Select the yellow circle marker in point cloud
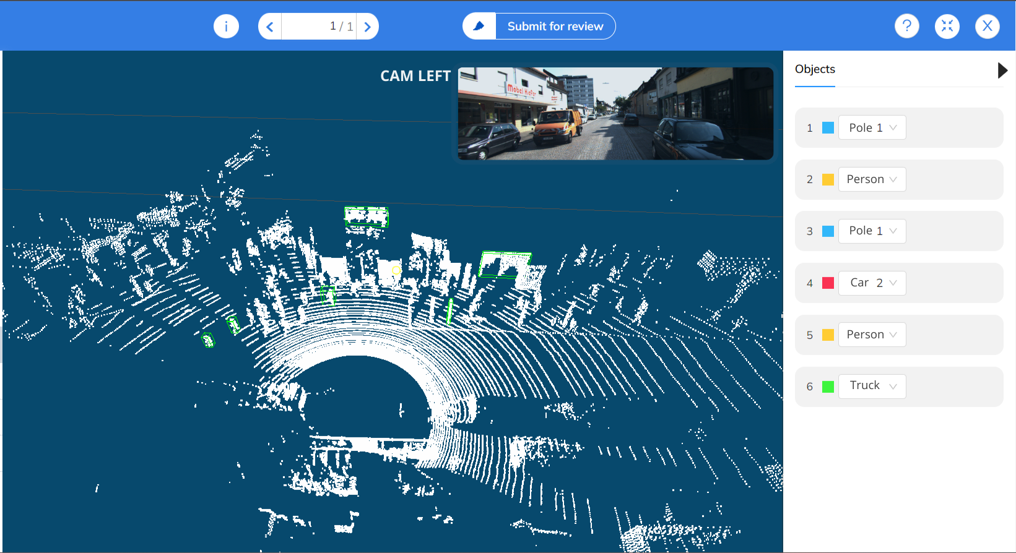Screen dimensions: 1016x553 click(x=396, y=270)
